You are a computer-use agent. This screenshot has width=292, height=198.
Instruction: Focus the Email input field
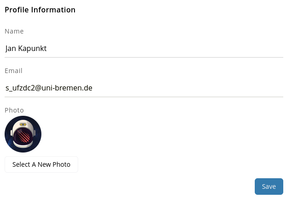pos(143,88)
